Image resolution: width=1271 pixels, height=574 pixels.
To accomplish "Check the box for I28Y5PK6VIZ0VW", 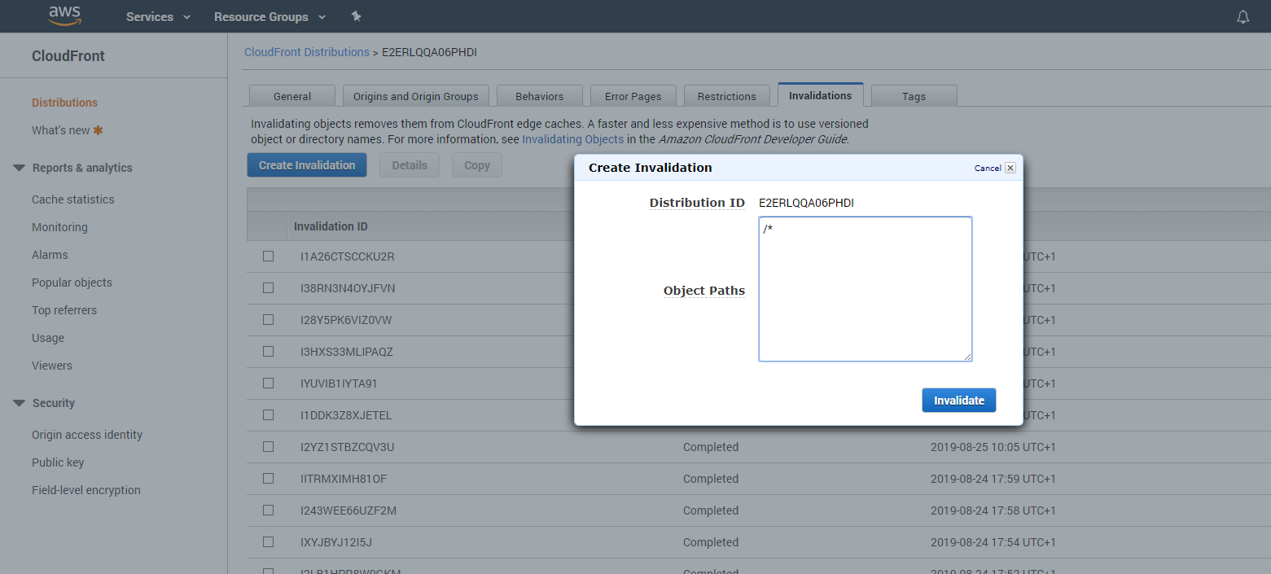I will click(x=268, y=319).
